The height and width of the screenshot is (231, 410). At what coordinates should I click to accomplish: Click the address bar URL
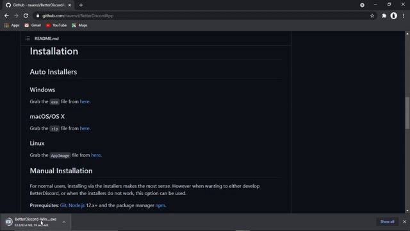78,15
